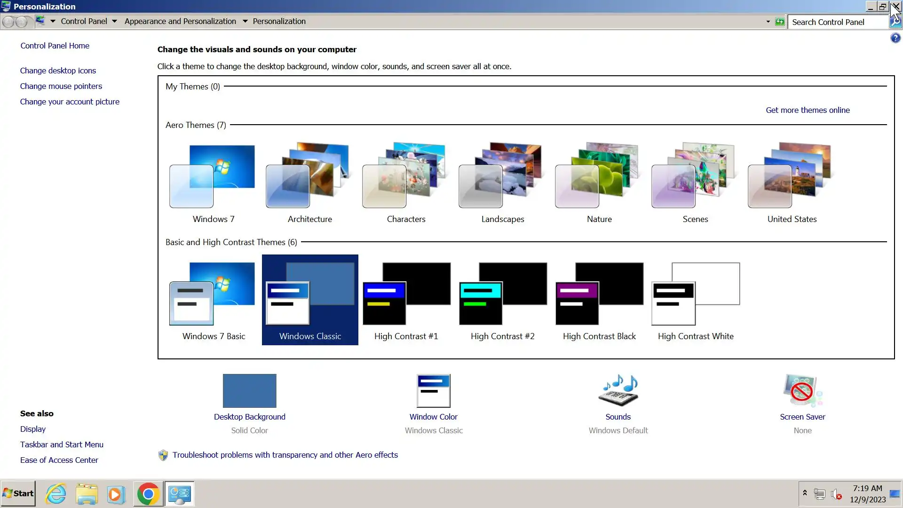
Task: Expand the Control Panel breadcrumb dropdown arrow
Action: coord(114,21)
